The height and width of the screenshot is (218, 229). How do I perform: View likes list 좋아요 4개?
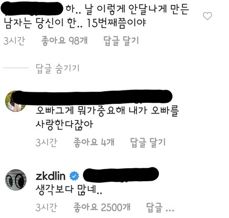point(94,142)
